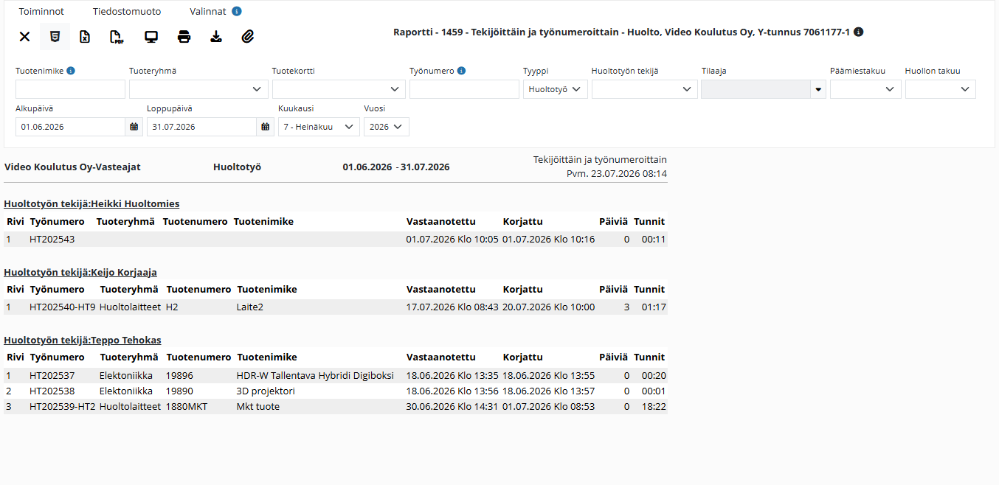
Task: Attach file with paperclip icon
Action: (x=248, y=36)
